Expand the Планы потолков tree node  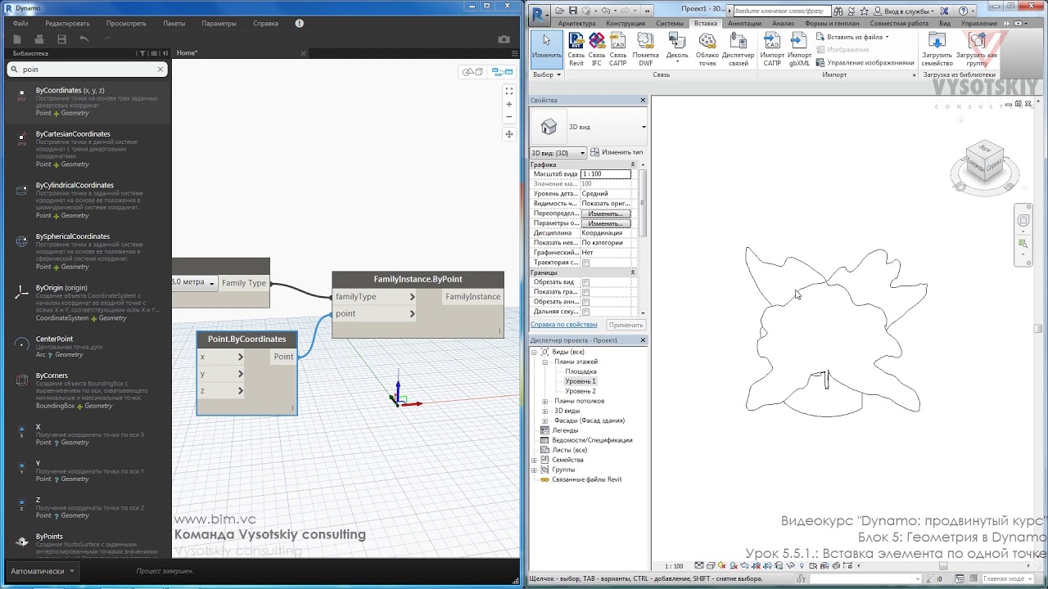coord(545,401)
